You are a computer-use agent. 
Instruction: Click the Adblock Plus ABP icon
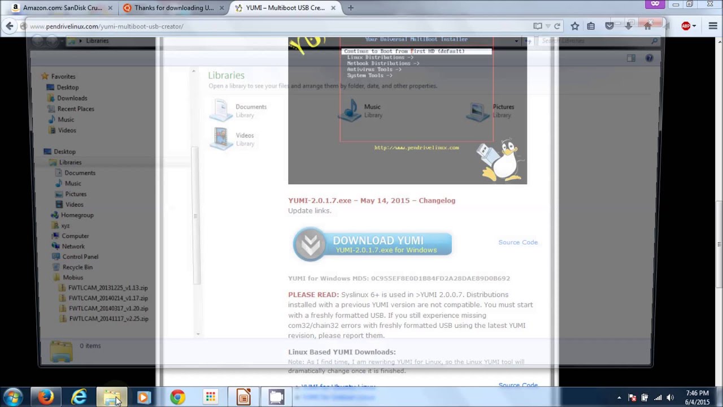click(686, 26)
